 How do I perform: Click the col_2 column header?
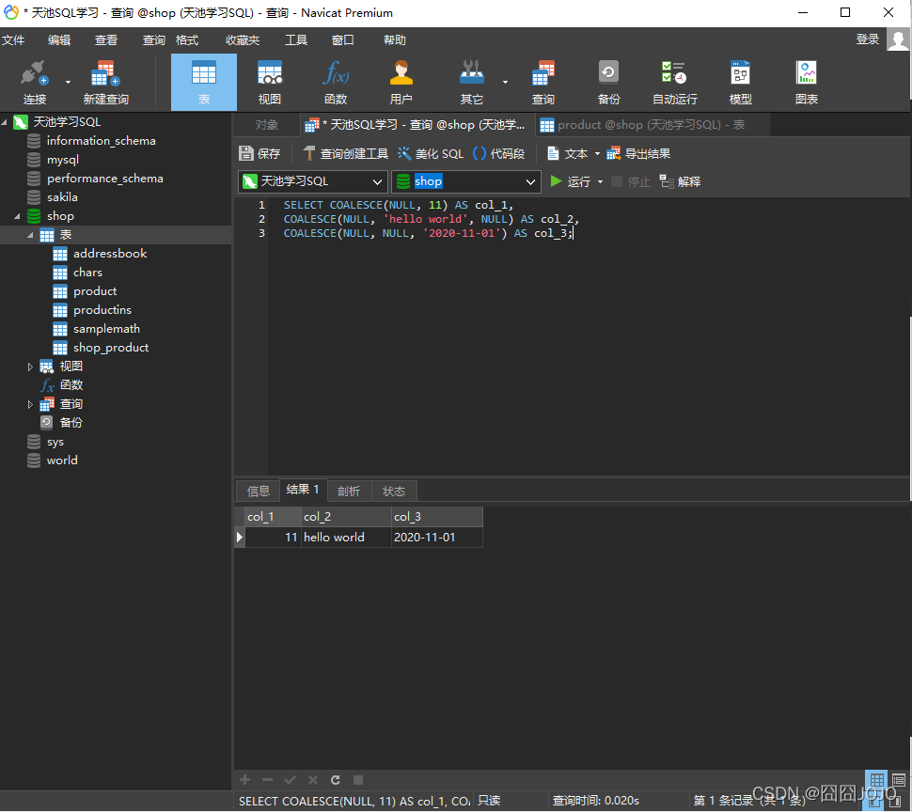click(346, 517)
